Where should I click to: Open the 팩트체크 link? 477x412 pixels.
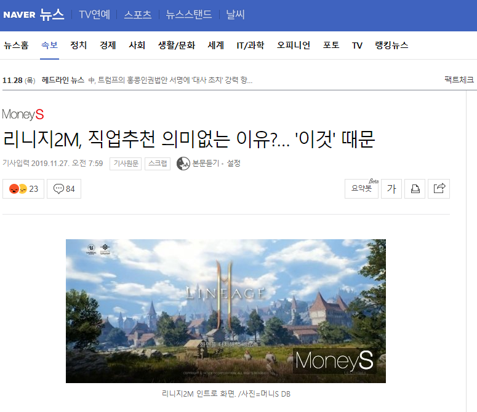point(459,79)
